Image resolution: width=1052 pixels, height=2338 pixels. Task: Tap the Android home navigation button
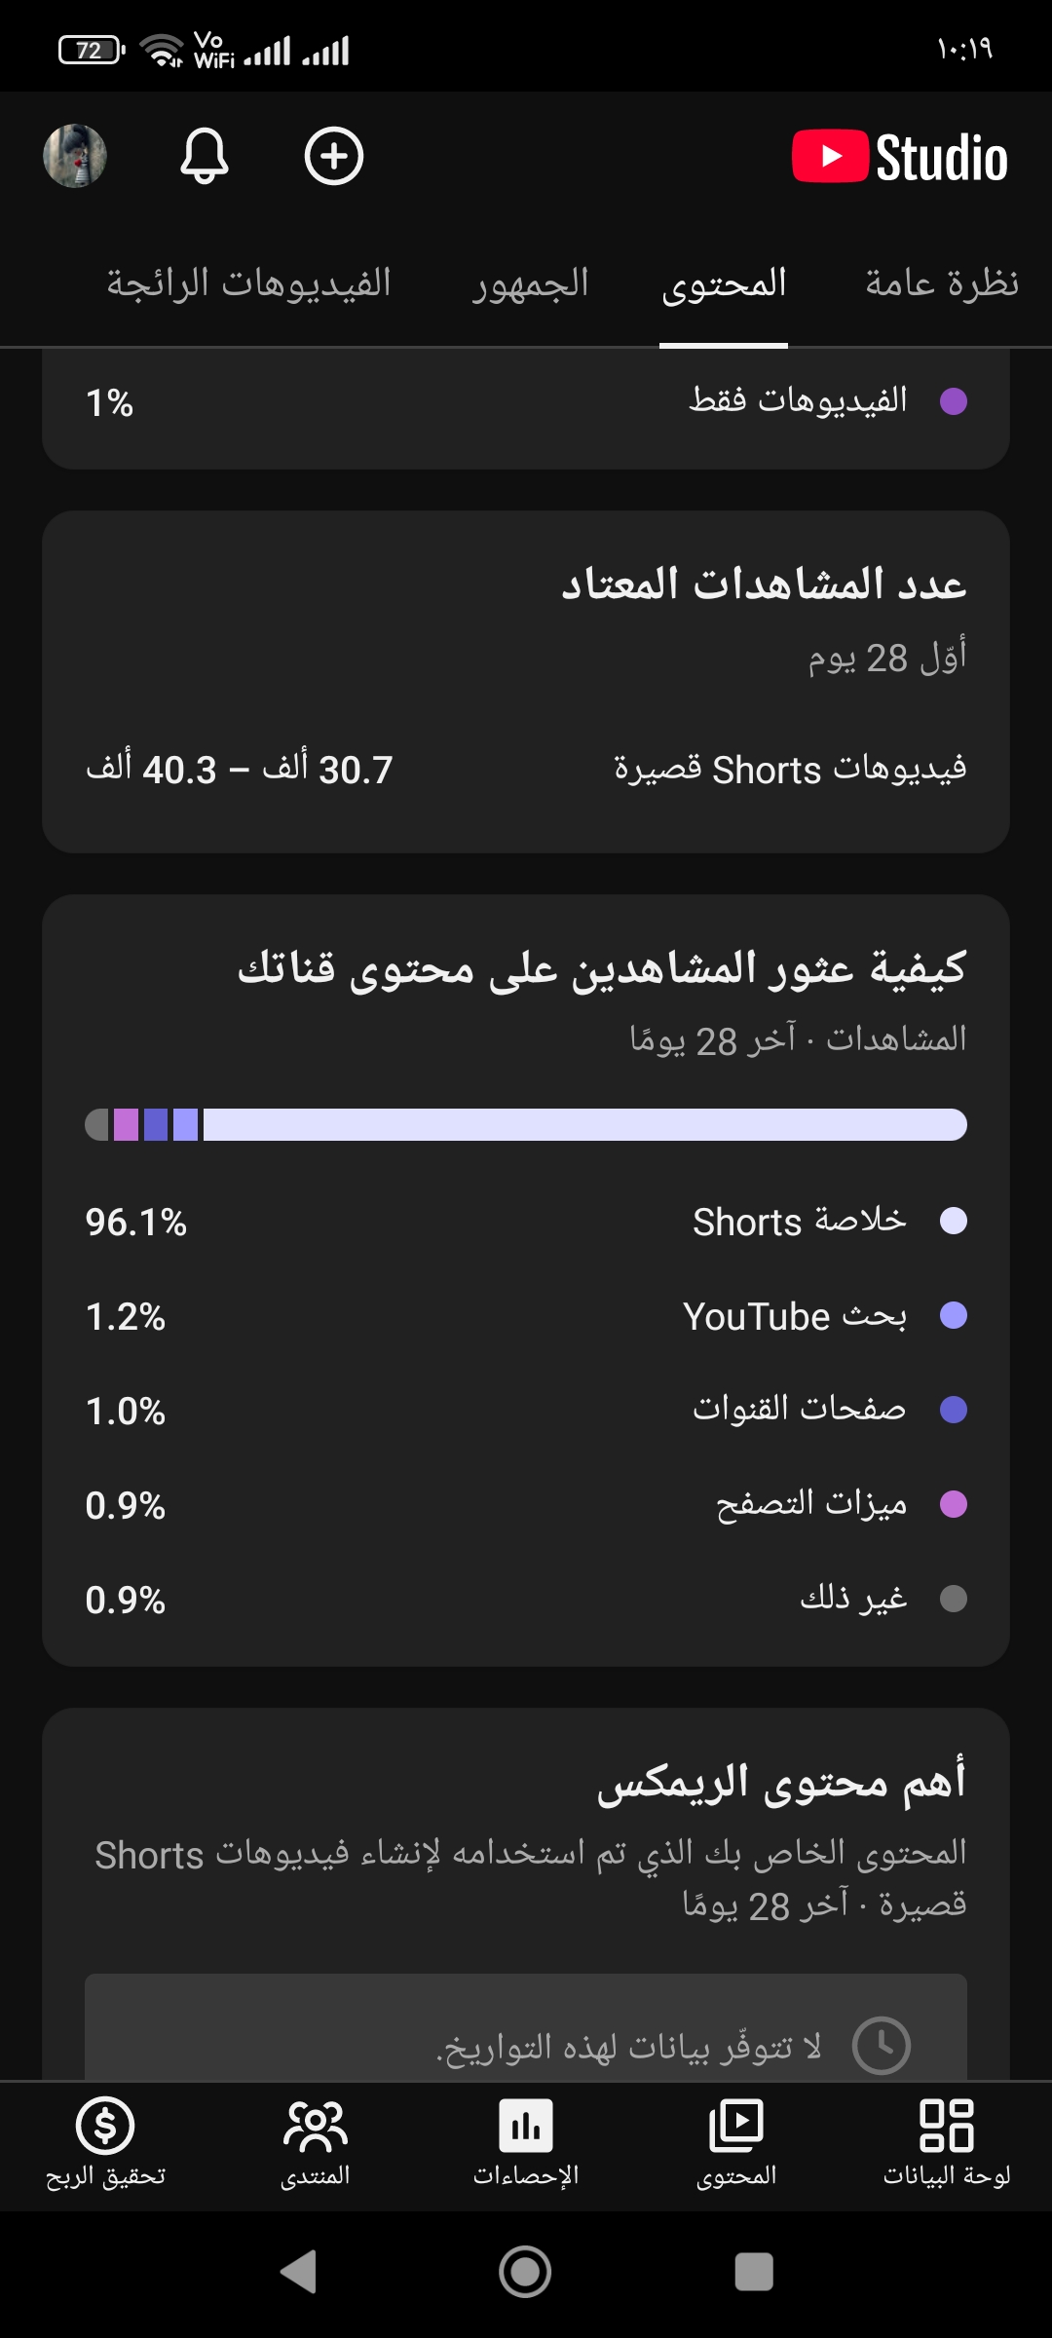coord(526,2272)
